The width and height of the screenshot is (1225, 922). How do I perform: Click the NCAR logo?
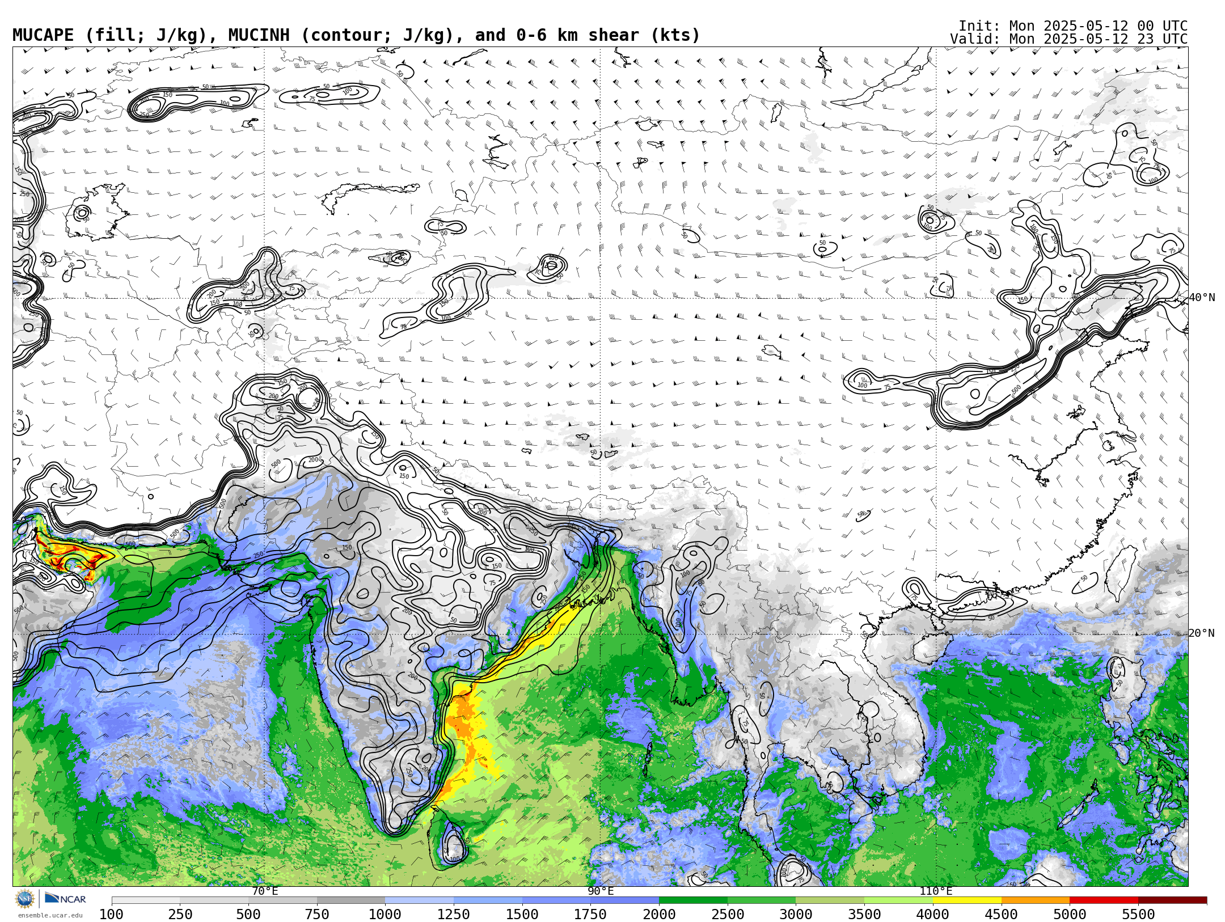(x=65, y=898)
